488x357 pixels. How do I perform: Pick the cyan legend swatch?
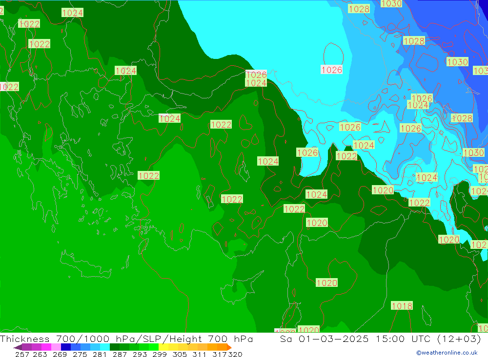point(105,347)
